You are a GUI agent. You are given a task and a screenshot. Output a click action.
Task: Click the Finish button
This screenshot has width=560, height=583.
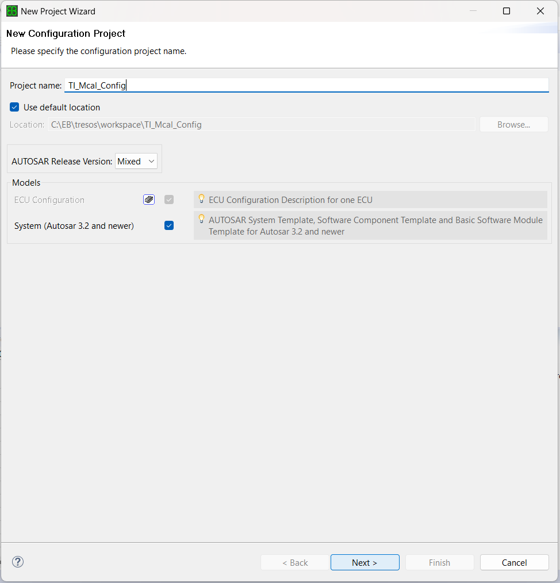coord(439,562)
